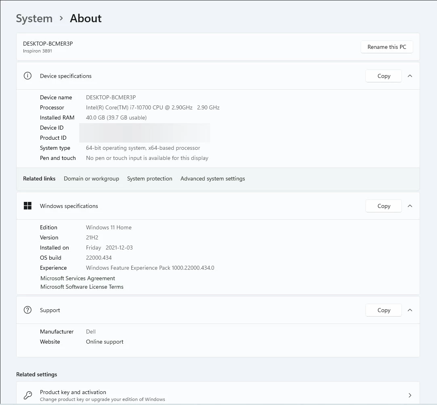Screen dimensions: 437x405
Task: Select the OS build value 22000.434
Action: [x=99, y=258]
